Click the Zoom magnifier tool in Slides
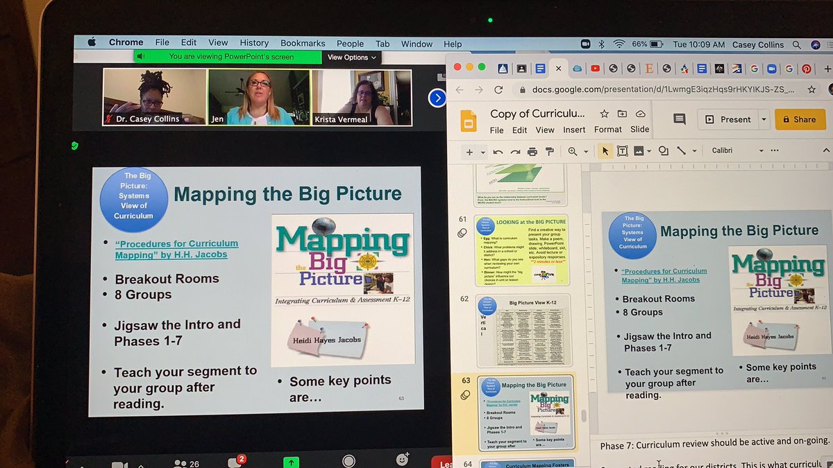833x468 pixels. click(573, 151)
